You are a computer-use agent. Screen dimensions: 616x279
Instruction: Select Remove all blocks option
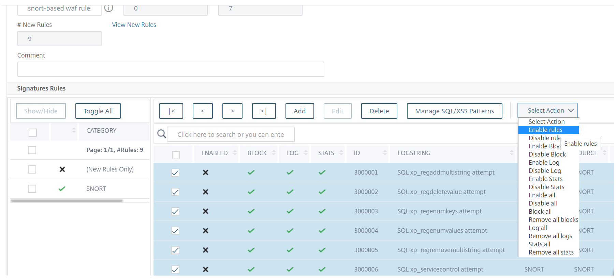[553, 220]
